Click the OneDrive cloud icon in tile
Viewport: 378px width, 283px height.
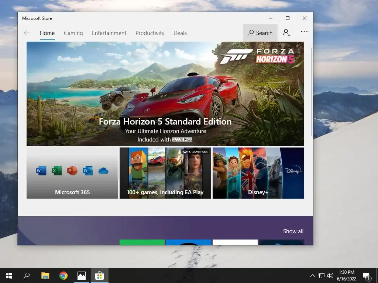click(x=103, y=171)
